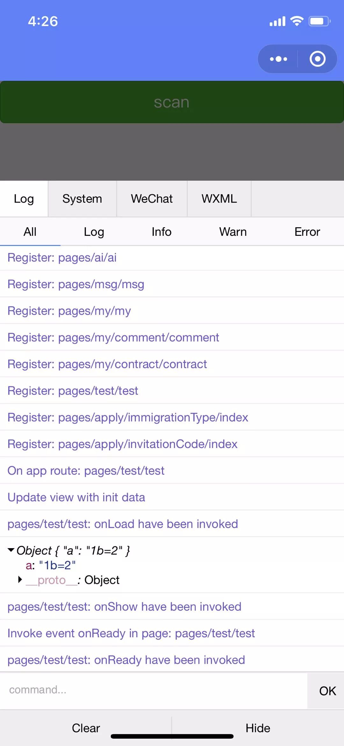Screen dimensions: 344x746
Task: Filter logs by Error level
Action: (307, 232)
